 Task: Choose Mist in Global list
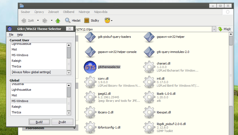pyautogui.click(x=39, y=95)
